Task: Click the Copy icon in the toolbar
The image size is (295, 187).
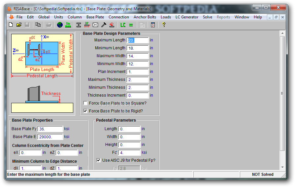Action: point(38,25)
